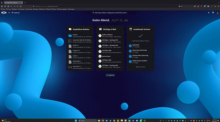Bookmark this page with the star
Screen dimensions: 220x122
tap(182, 6)
